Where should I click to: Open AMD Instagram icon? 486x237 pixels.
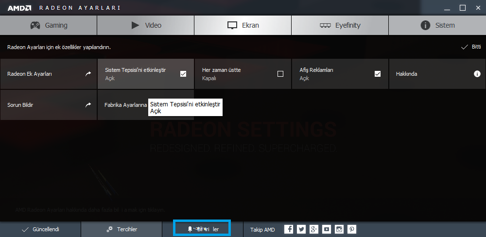[x=339, y=229]
